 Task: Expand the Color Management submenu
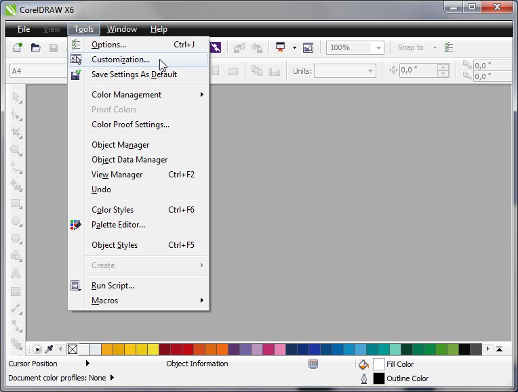coord(146,95)
